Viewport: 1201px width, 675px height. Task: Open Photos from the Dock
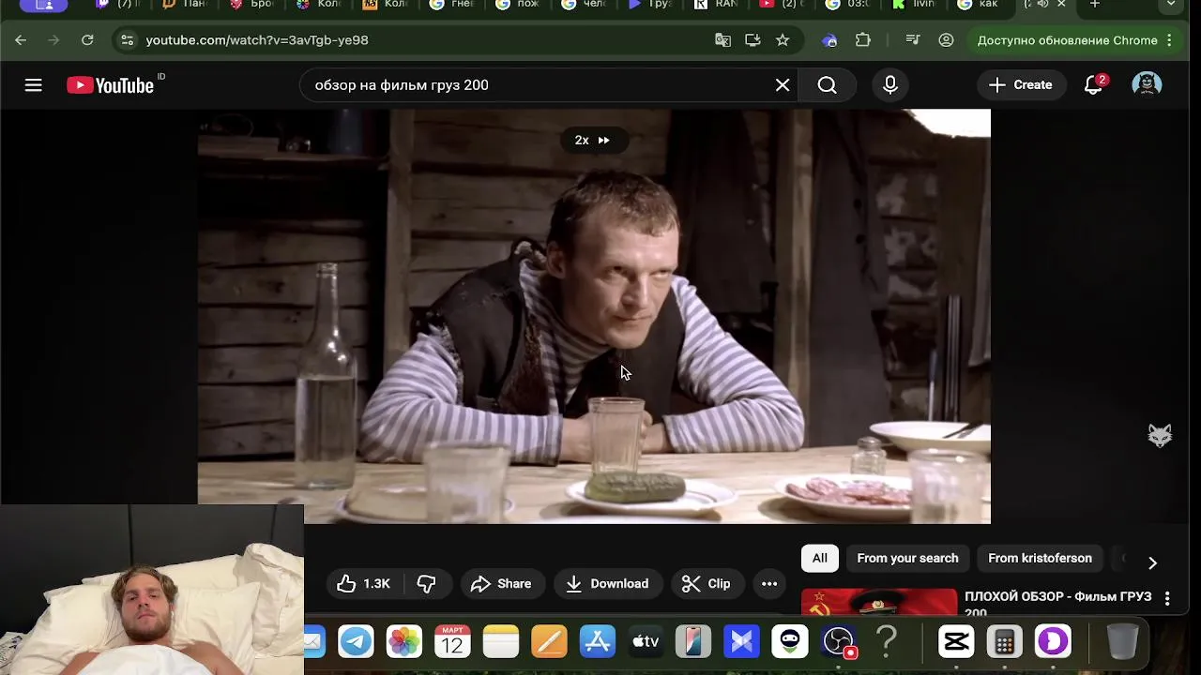point(404,642)
